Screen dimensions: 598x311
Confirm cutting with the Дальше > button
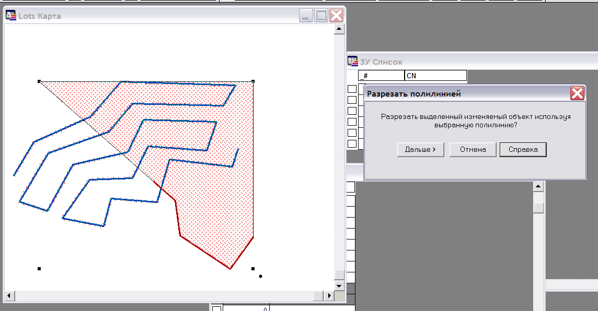(x=421, y=150)
